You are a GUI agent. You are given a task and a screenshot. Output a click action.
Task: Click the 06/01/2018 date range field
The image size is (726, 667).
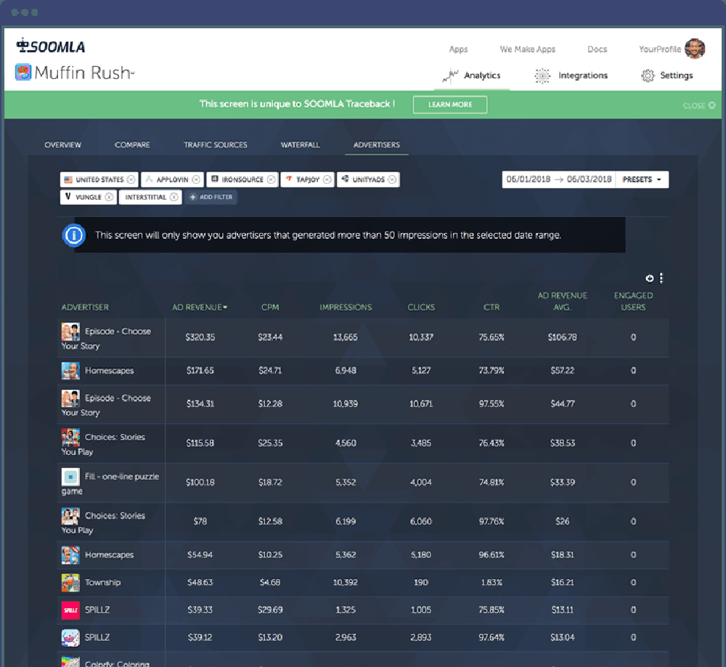coord(530,179)
